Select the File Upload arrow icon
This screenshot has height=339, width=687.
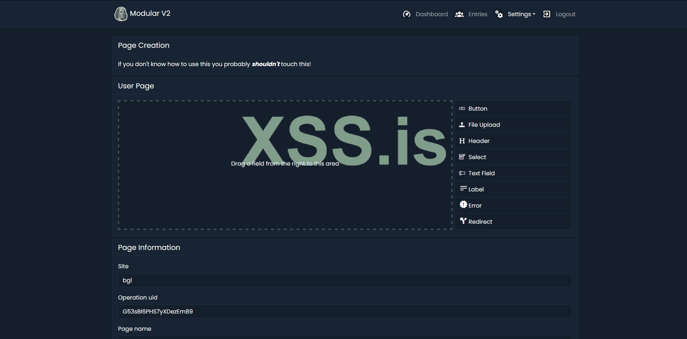tap(462, 125)
